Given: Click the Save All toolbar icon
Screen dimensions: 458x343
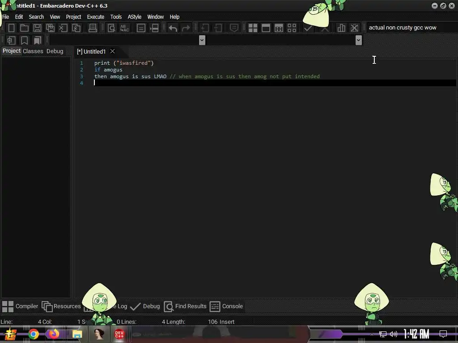Looking at the screenshot, I should [50, 28].
